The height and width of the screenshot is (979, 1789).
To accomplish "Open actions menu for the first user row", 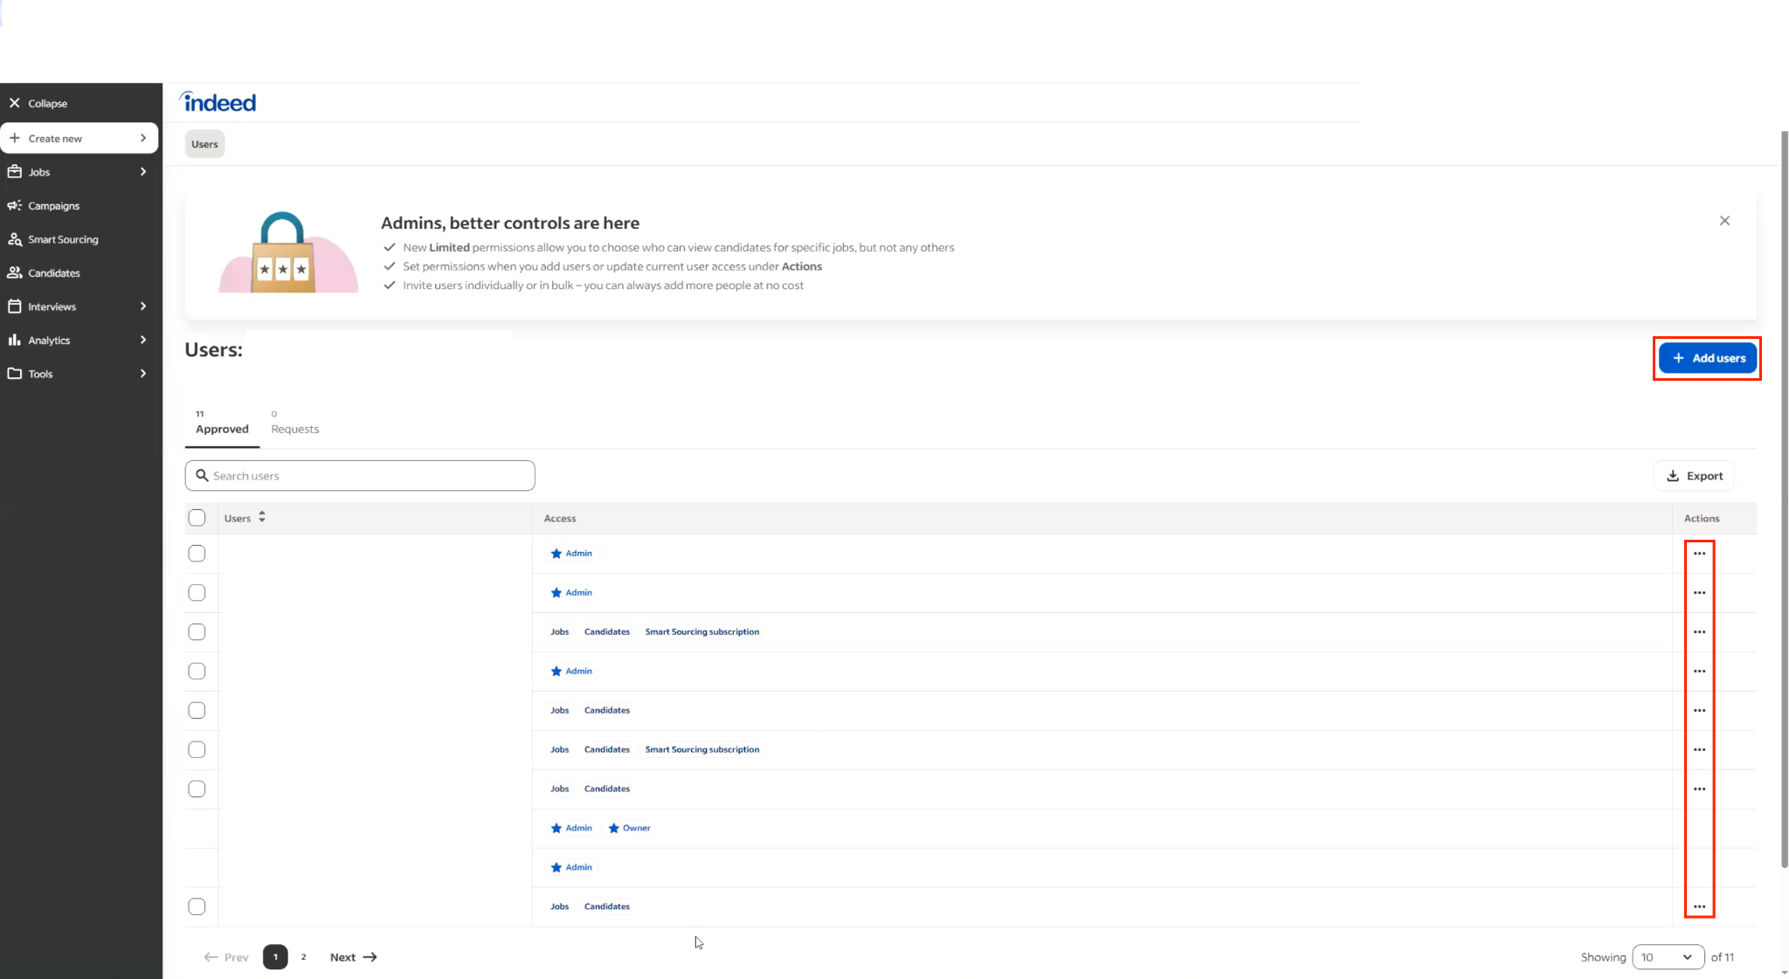I will tap(1698, 554).
